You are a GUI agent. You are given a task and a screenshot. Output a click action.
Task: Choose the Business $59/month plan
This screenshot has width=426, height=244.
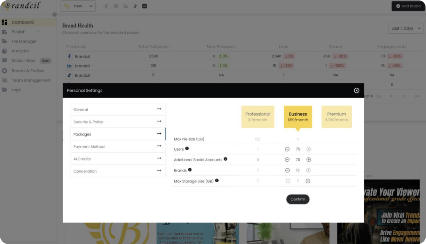[x=298, y=117]
